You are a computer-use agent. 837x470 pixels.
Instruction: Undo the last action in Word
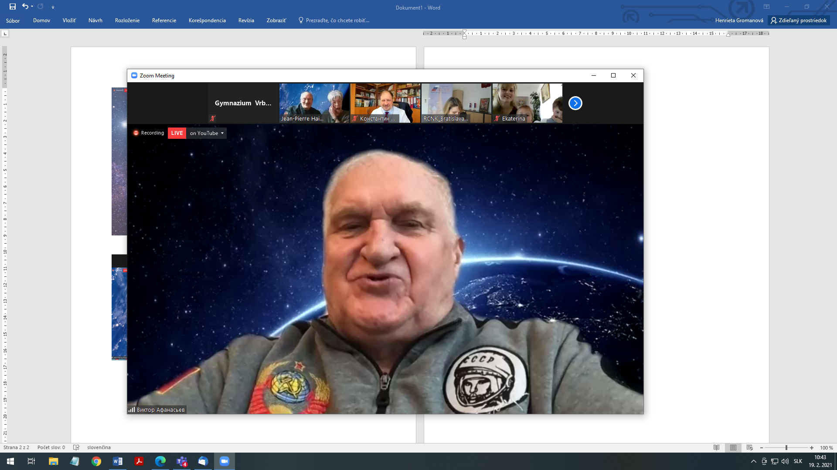25,7
